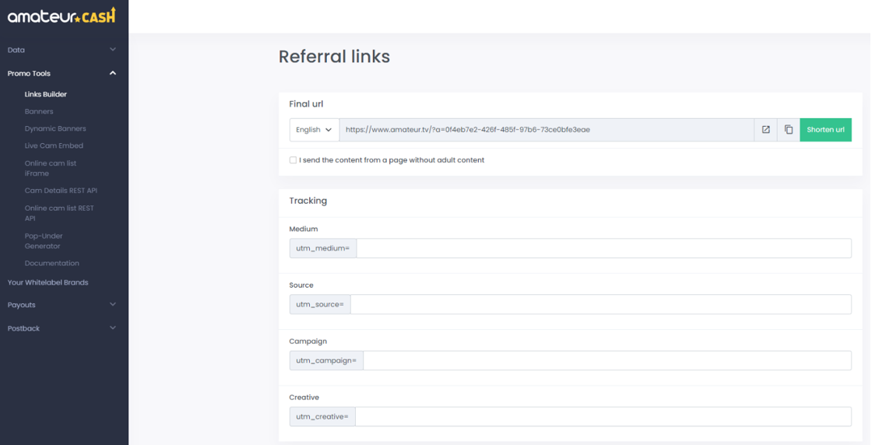Check the no adult content page checkbox
The image size is (872, 445).
coord(293,160)
